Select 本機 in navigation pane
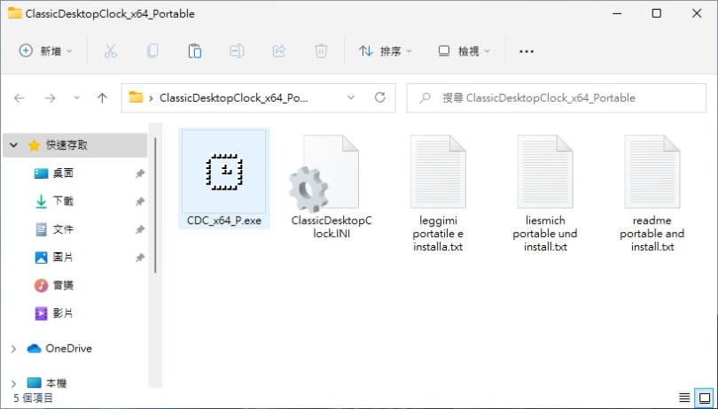718x409 pixels. 56,383
